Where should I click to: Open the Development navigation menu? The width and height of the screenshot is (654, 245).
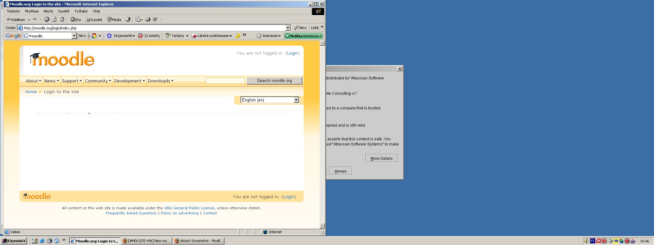(x=129, y=81)
